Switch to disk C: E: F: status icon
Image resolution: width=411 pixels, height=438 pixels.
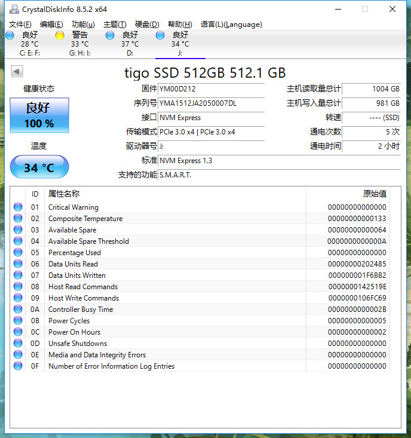pos(10,35)
